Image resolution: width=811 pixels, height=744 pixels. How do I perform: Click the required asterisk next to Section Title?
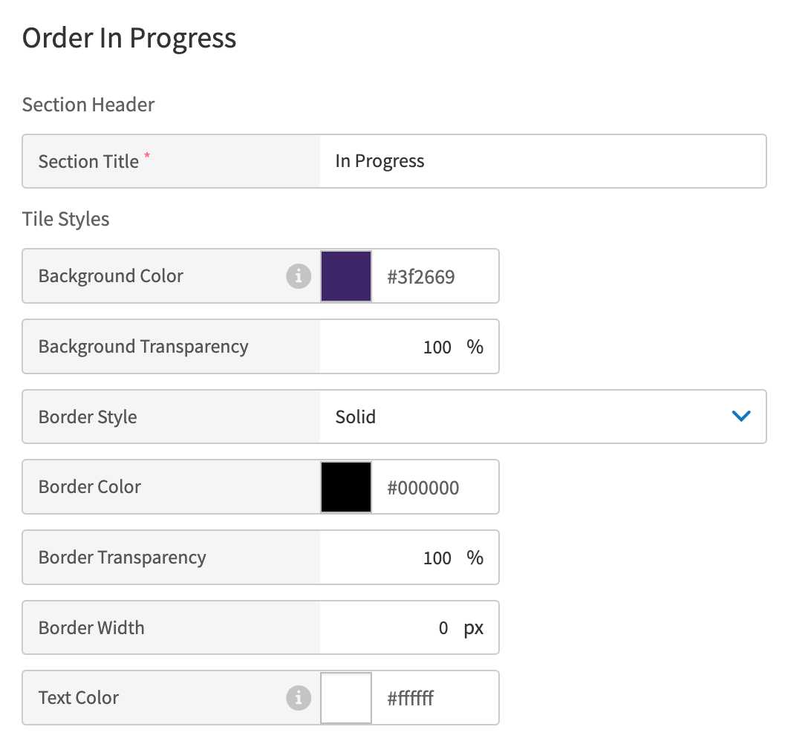[x=146, y=154]
